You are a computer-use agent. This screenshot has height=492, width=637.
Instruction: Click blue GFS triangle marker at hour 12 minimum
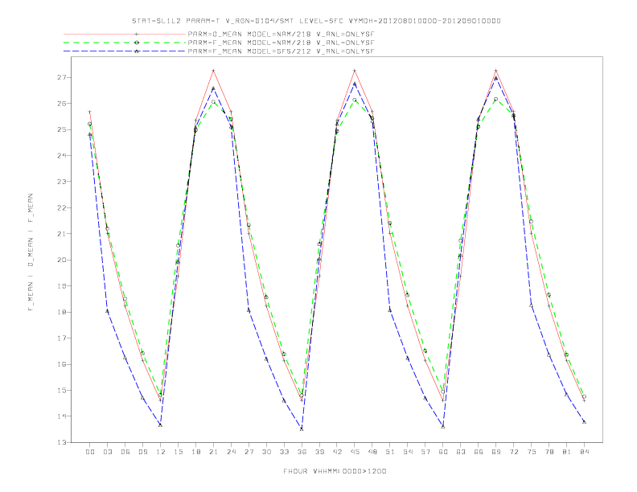[161, 425]
